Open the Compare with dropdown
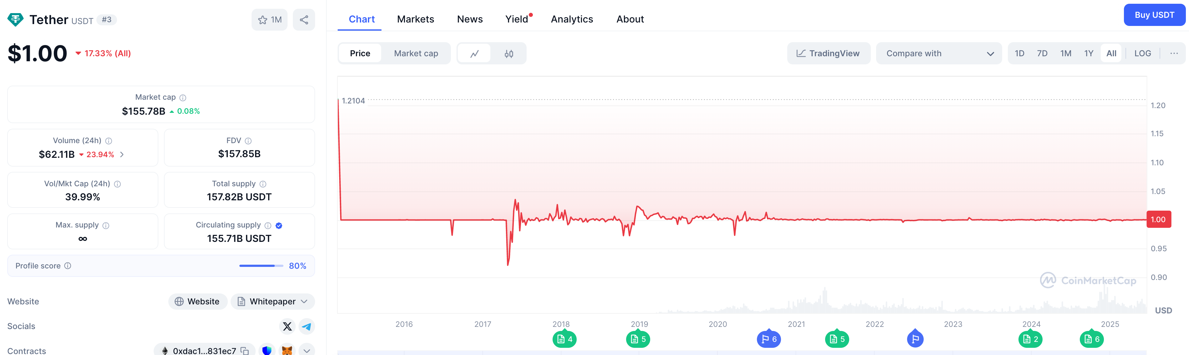Viewport: 1189px width, 355px height. 938,53
